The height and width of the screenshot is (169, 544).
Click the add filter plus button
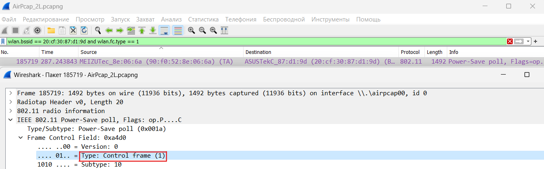535,41
